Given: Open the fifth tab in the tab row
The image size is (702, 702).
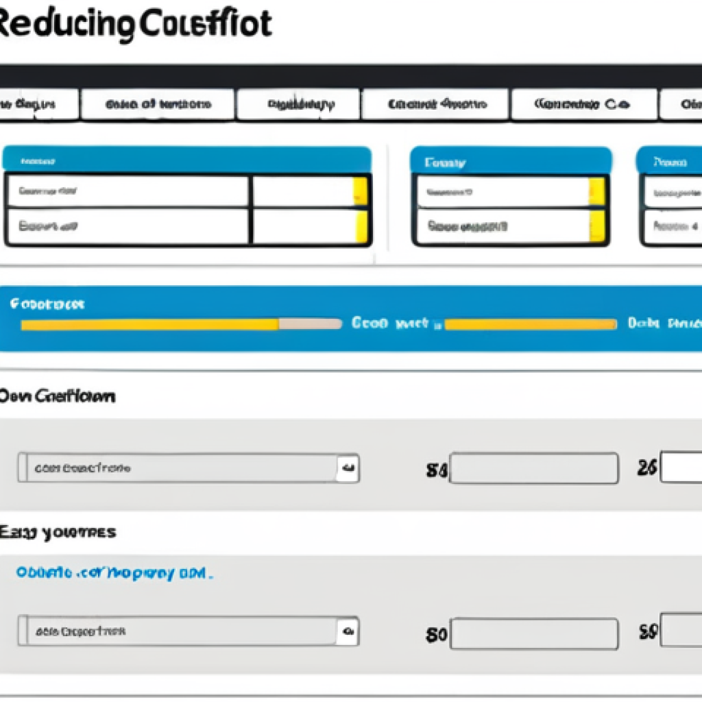Looking at the screenshot, I should pyautogui.click(x=584, y=104).
